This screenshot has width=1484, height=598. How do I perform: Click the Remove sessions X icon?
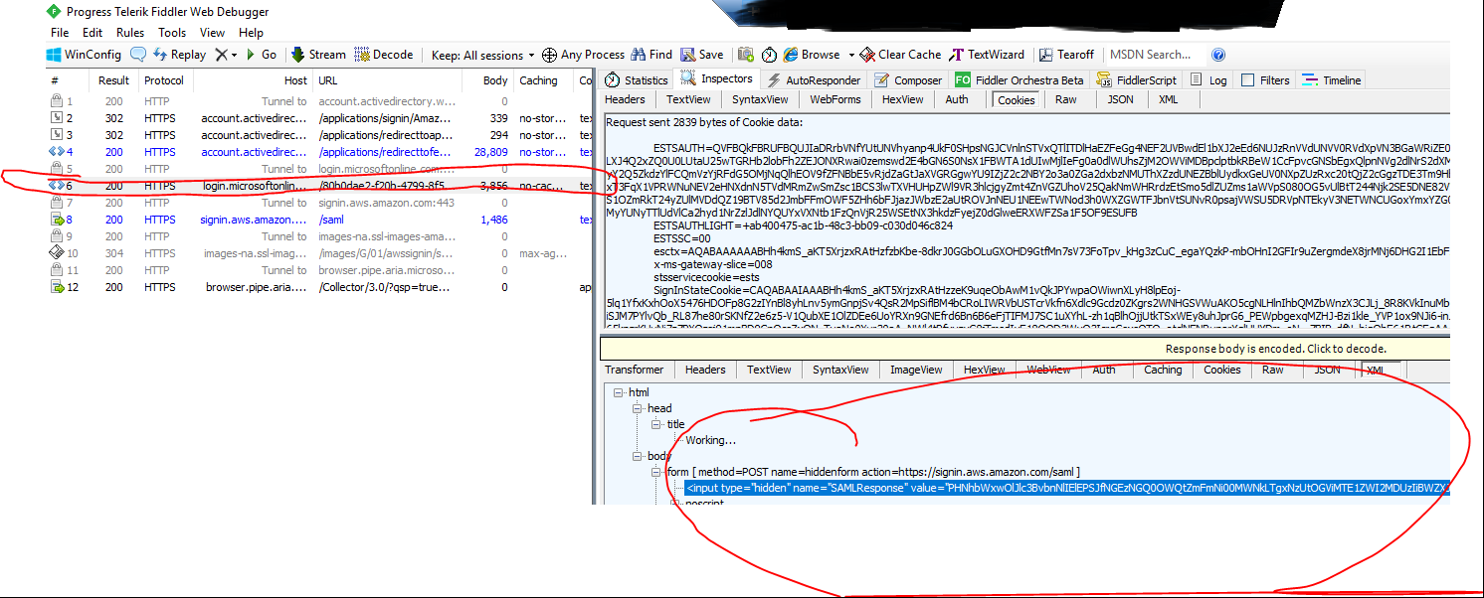[221, 55]
